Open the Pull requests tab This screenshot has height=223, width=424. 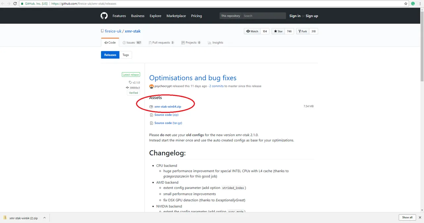(161, 43)
